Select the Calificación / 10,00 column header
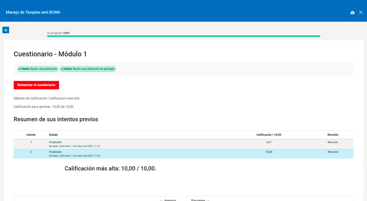Viewport: 367px width, 201px height. point(269,135)
